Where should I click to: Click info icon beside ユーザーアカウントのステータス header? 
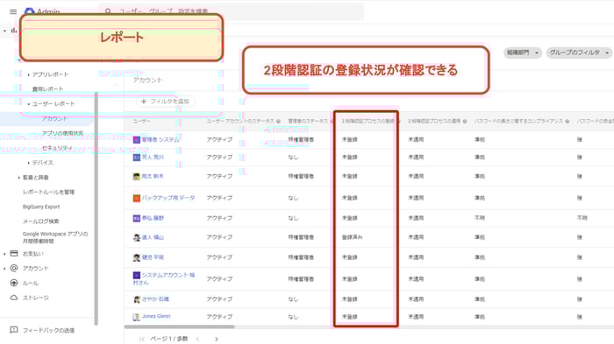(x=278, y=121)
